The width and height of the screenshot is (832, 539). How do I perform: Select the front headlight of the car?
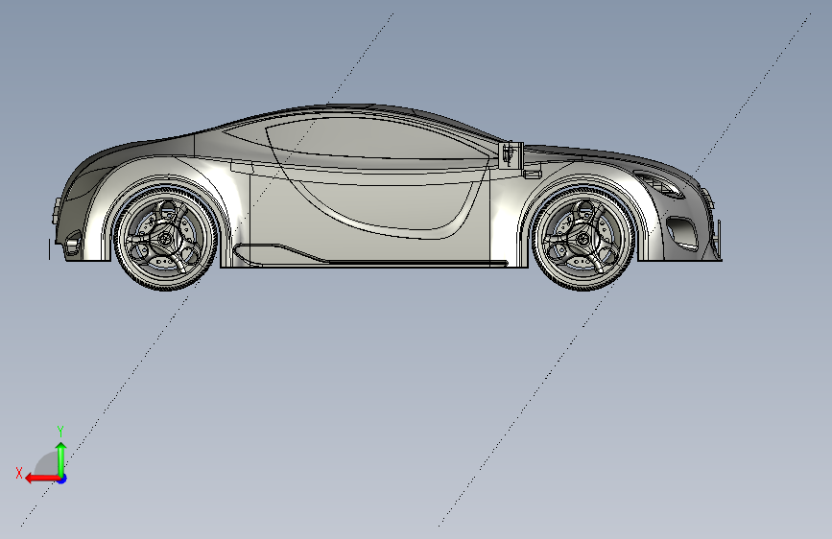coord(659,184)
